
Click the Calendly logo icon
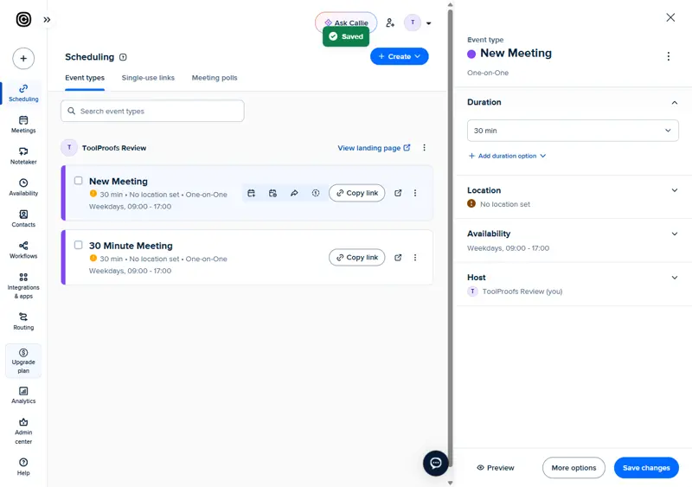click(23, 19)
